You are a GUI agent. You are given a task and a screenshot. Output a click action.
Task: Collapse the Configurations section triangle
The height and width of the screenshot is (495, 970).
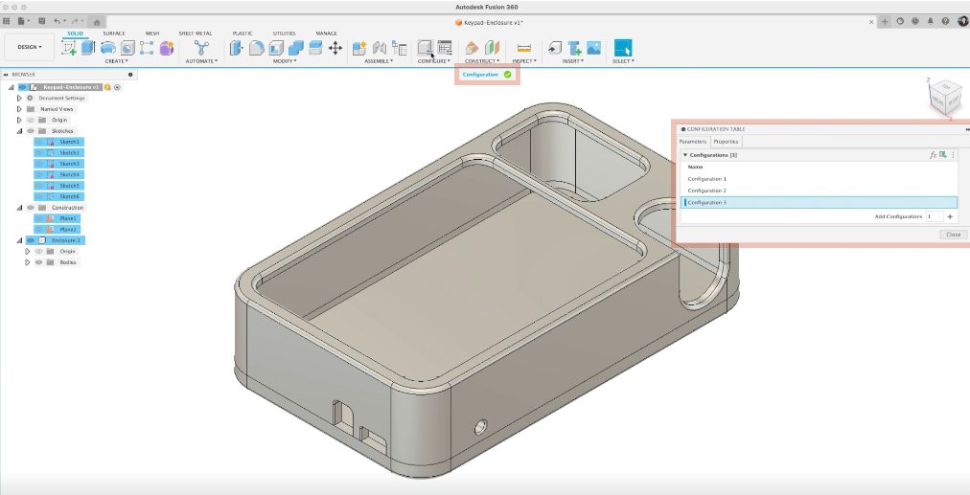tap(684, 154)
